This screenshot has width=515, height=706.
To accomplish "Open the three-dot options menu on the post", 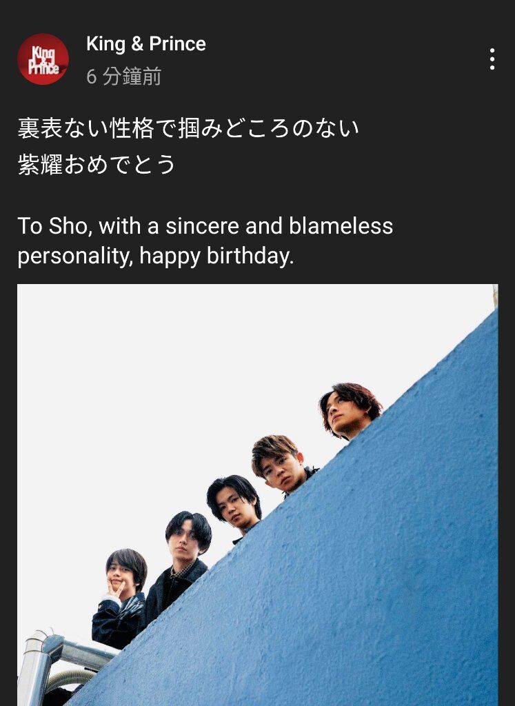I will click(492, 59).
